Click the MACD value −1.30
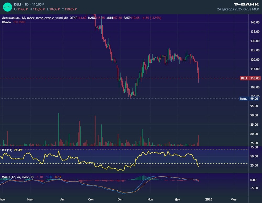 coord(48,177)
